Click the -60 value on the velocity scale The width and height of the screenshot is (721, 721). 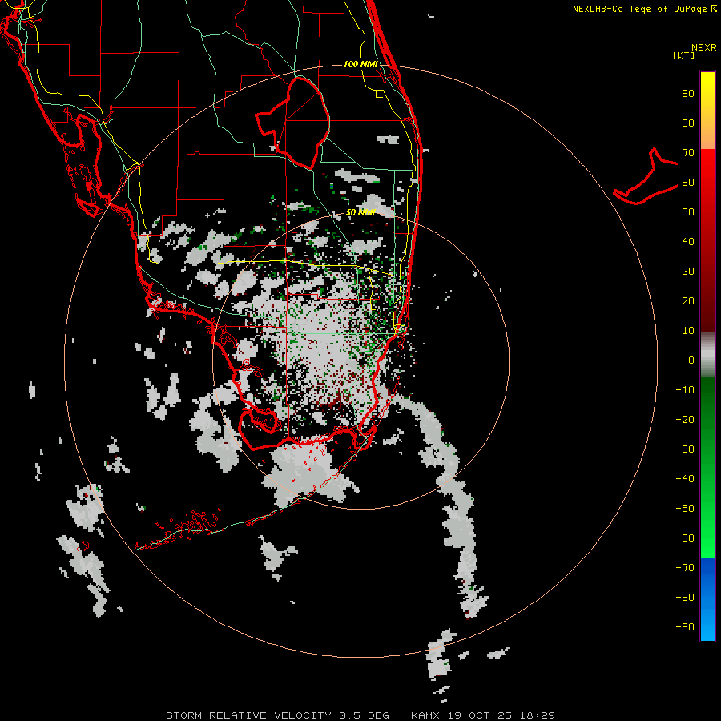point(685,538)
